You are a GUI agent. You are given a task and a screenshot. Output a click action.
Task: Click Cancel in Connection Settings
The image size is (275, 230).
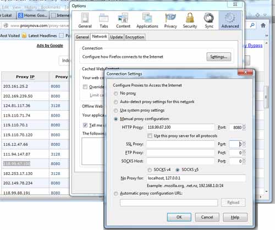tap(207, 217)
